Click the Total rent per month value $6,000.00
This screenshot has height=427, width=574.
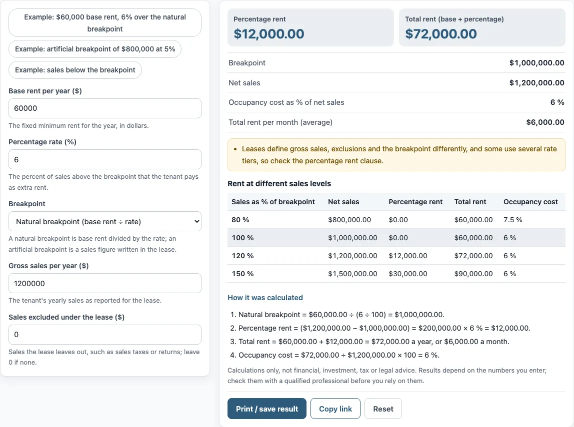click(x=545, y=122)
